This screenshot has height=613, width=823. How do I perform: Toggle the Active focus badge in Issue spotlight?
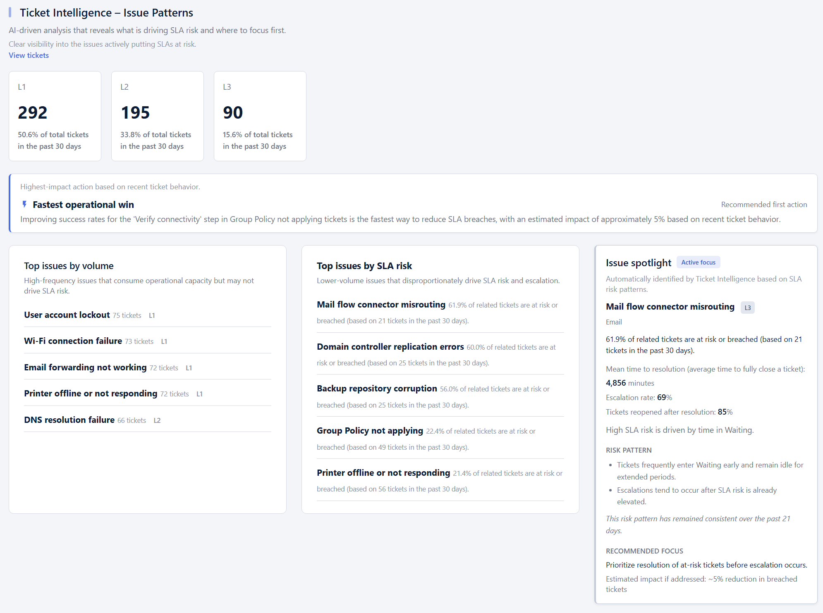point(698,262)
